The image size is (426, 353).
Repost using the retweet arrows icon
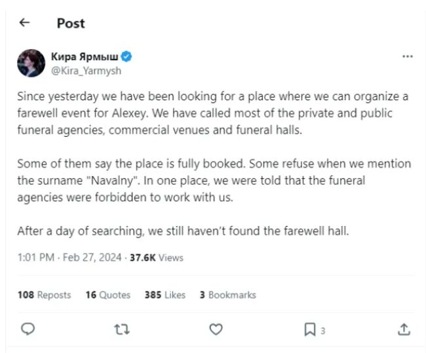click(x=122, y=329)
